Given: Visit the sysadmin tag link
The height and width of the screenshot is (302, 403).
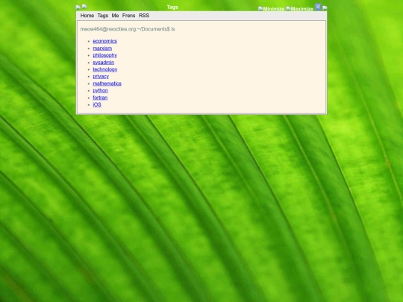Looking at the screenshot, I should coord(103,63).
